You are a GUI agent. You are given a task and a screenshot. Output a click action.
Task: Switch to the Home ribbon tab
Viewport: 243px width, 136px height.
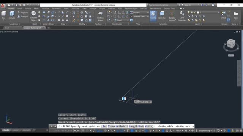(11, 8)
